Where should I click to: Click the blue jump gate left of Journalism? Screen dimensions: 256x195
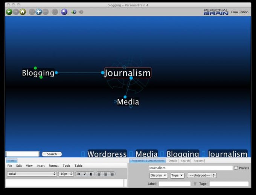pyautogui.click(x=102, y=73)
